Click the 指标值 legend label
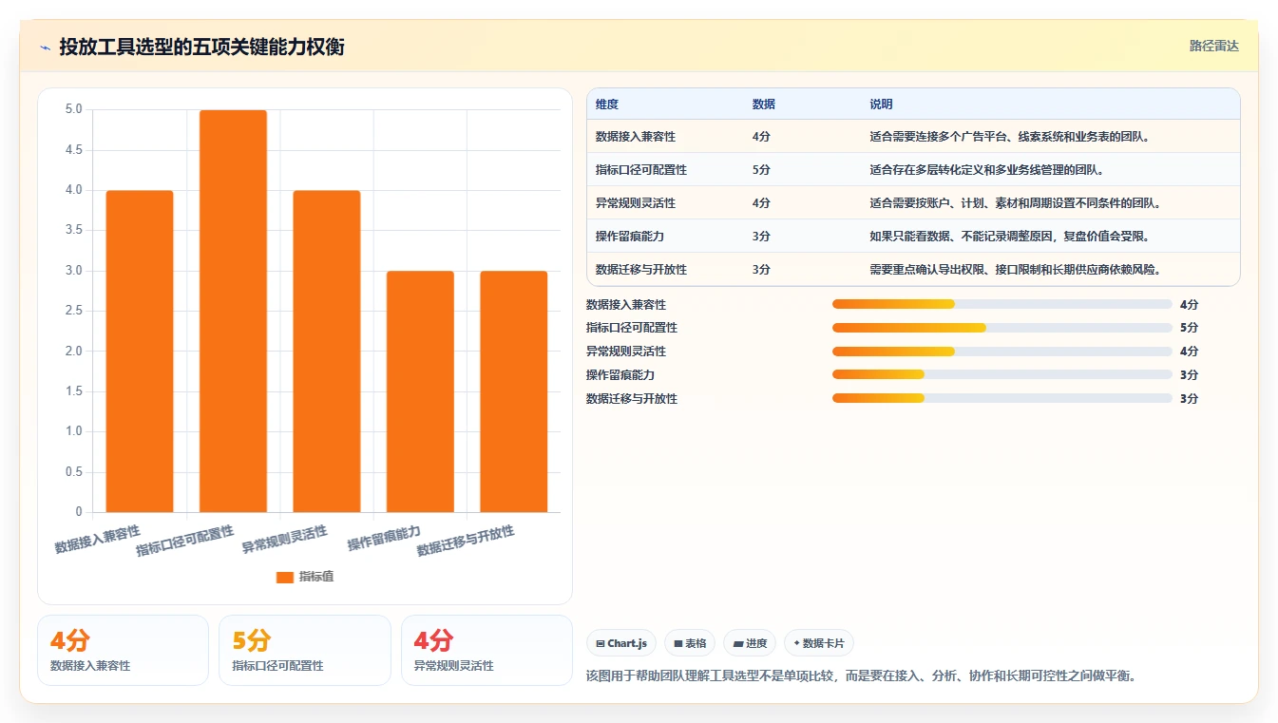Viewport: 1278px width, 723px height. pyautogui.click(x=316, y=577)
